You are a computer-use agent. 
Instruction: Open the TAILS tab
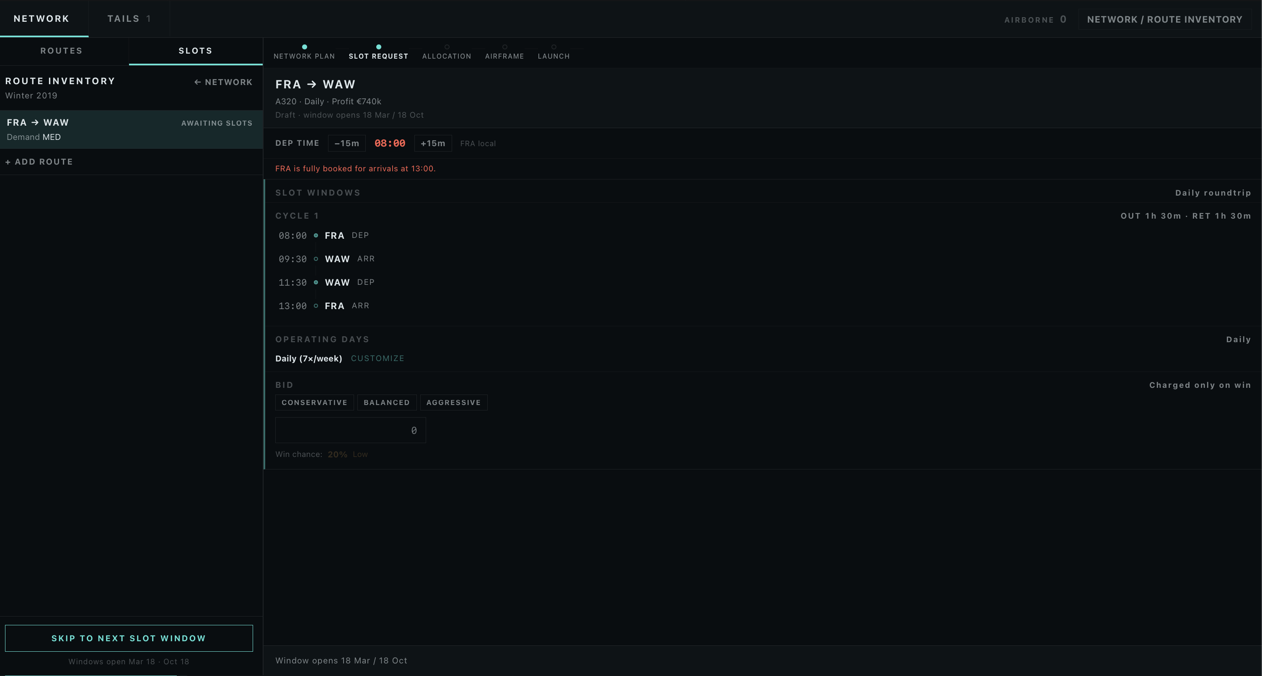click(129, 18)
